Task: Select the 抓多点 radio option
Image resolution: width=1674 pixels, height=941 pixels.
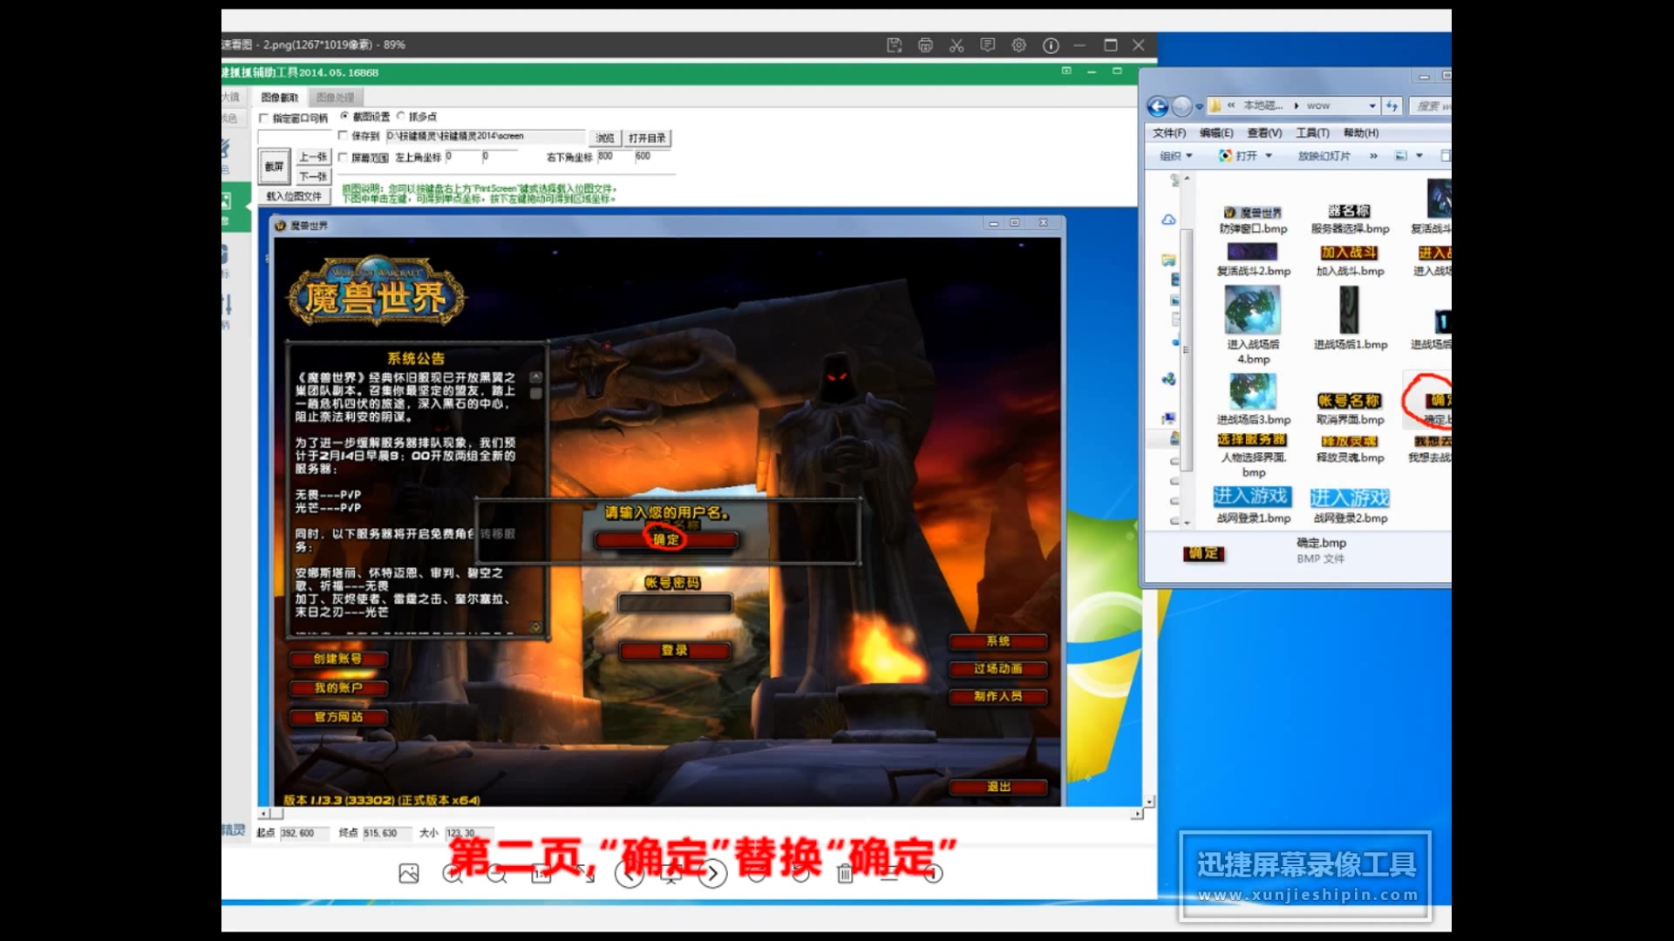Action: [402, 116]
